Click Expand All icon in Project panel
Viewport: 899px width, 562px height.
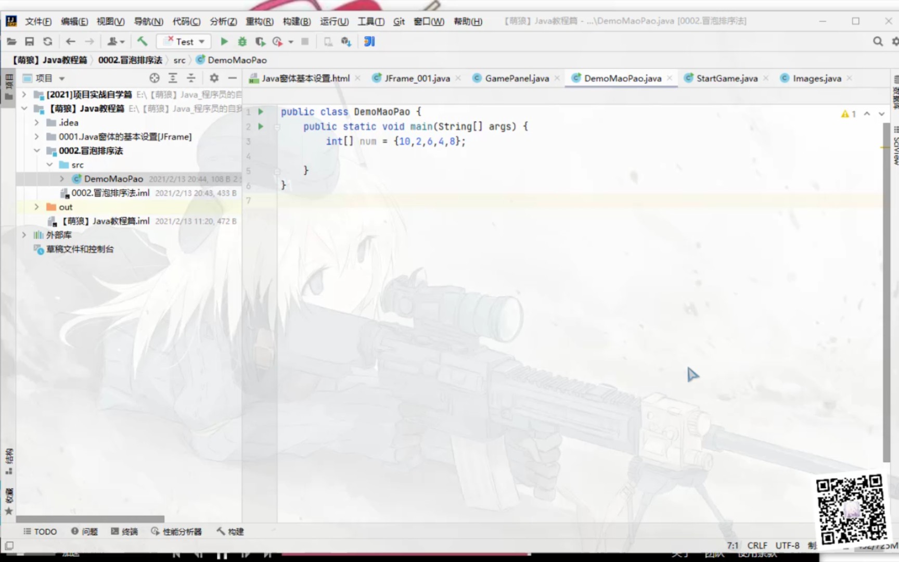173,78
